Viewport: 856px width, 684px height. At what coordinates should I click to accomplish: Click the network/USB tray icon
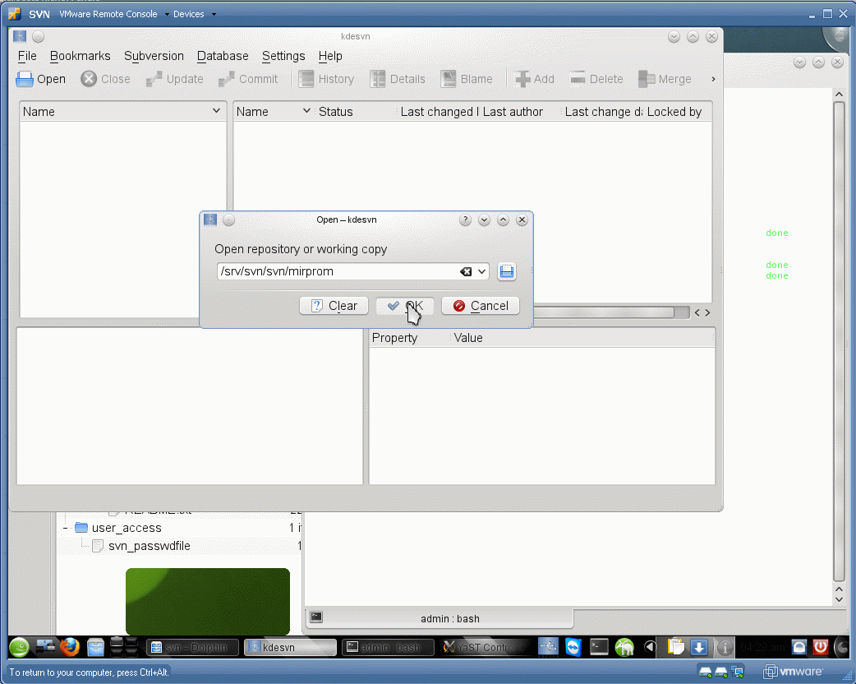(548, 647)
